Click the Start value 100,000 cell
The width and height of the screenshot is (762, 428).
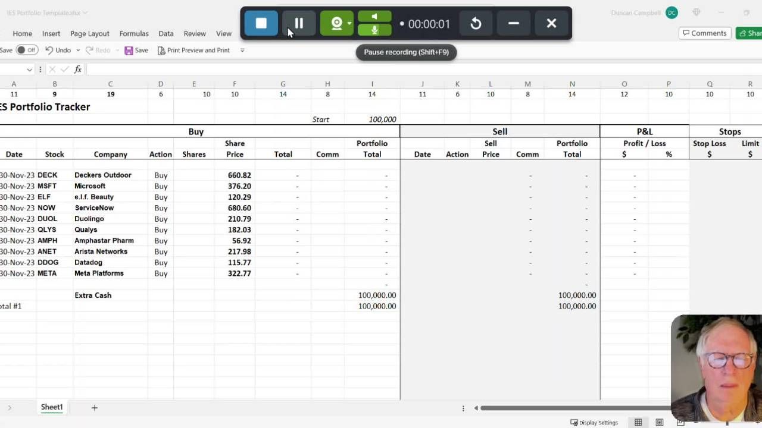coord(372,119)
